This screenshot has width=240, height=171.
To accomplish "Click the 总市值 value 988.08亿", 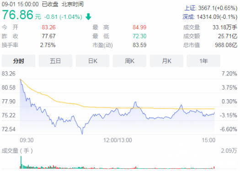I will (226, 45).
